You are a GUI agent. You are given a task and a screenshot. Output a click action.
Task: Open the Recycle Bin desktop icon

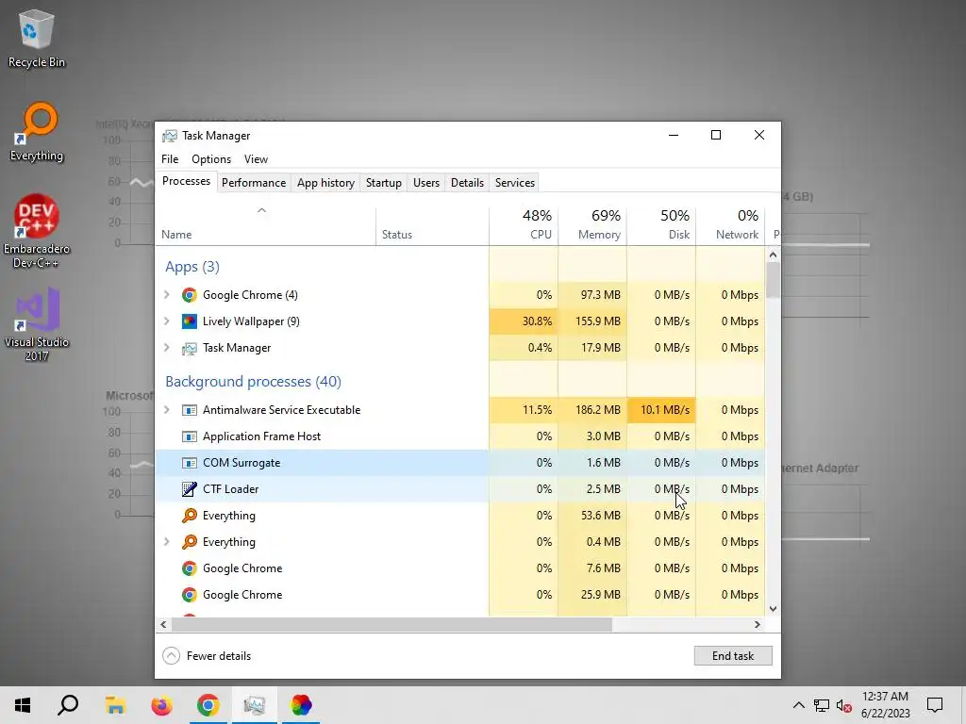[x=37, y=38]
